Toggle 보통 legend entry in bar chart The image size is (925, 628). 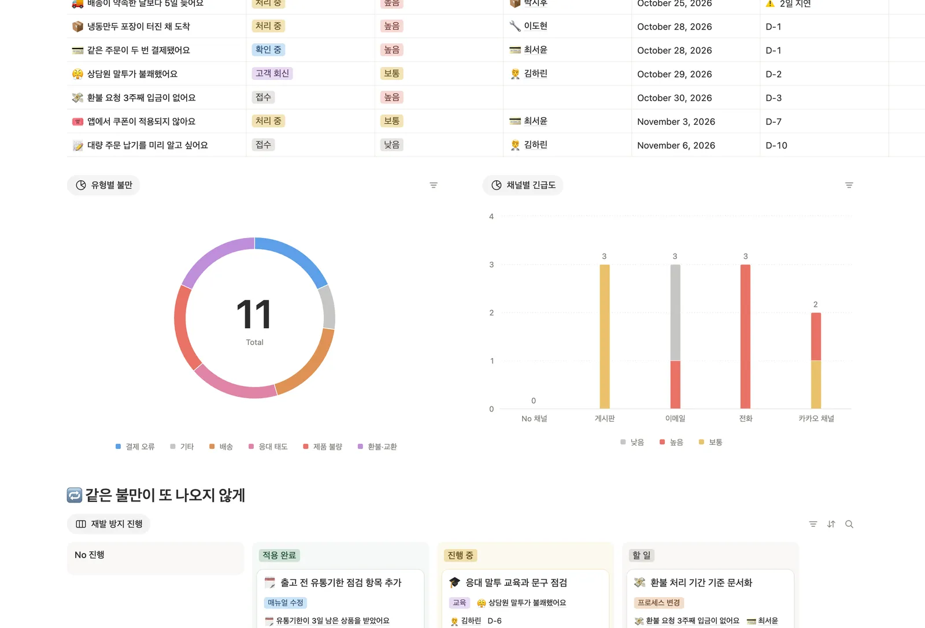point(711,442)
